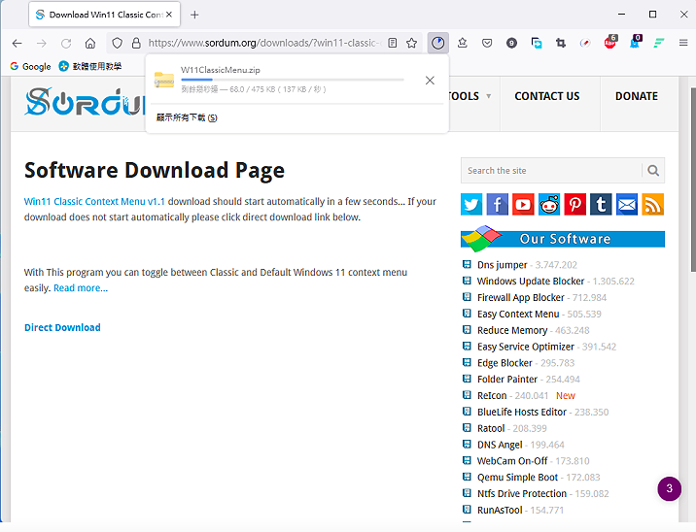
Task: Open Easy Context Menu page
Action: (x=518, y=315)
